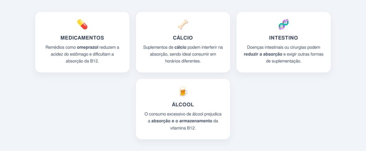Click text 'absorção da B12.' in Medicamentos card
Image resolution: width=366 pixels, height=151 pixels.
tap(82, 61)
